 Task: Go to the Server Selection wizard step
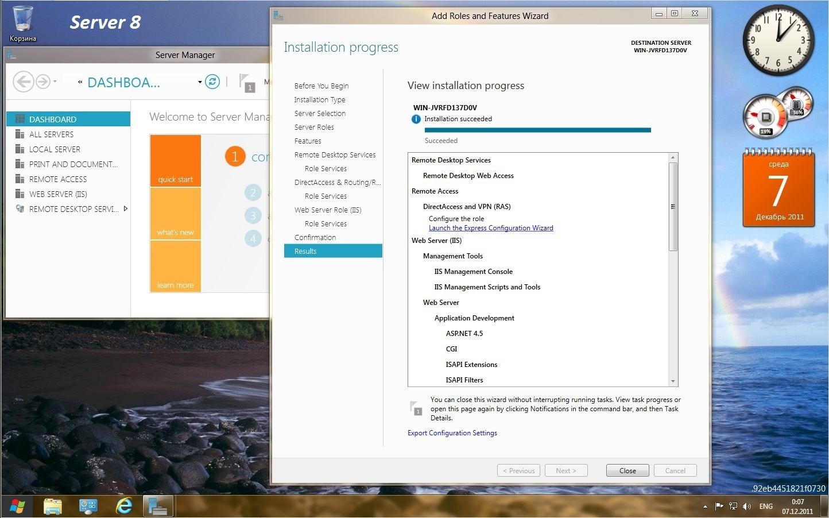pos(320,113)
